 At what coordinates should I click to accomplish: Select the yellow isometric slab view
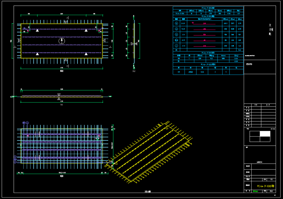coord(149,152)
